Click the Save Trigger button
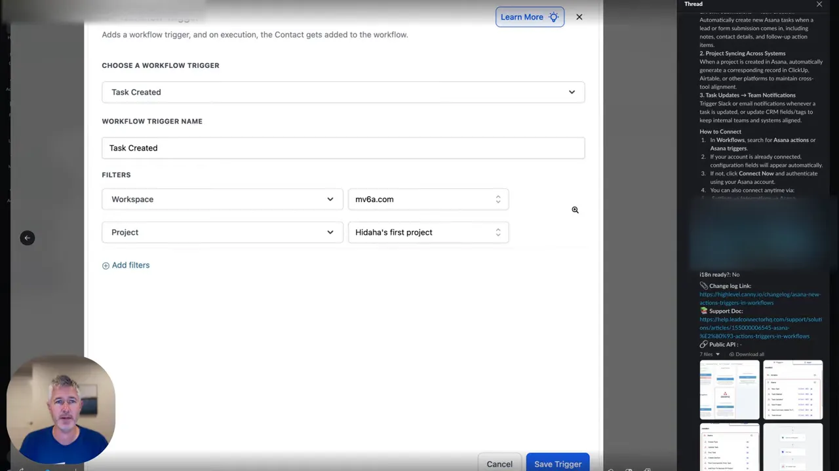839x471 pixels. click(558, 464)
